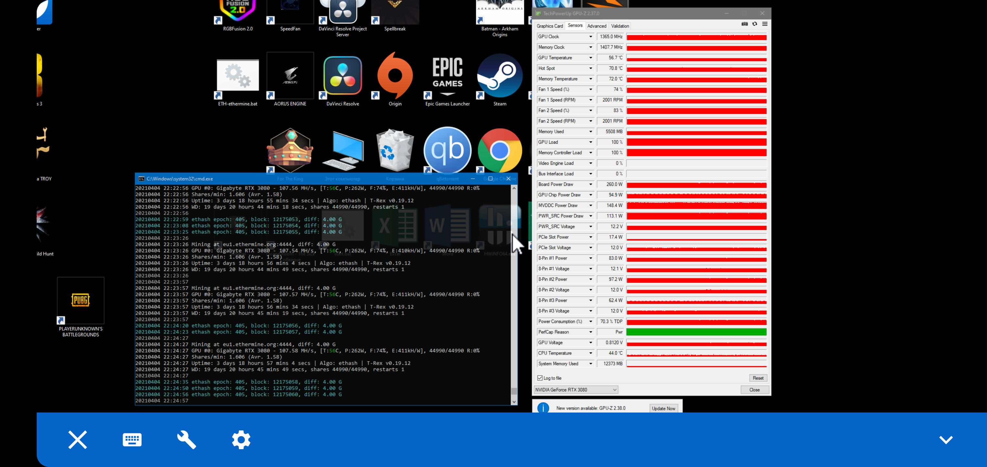Toggle the Log to file checkbox
987x467 pixels.
540,378
